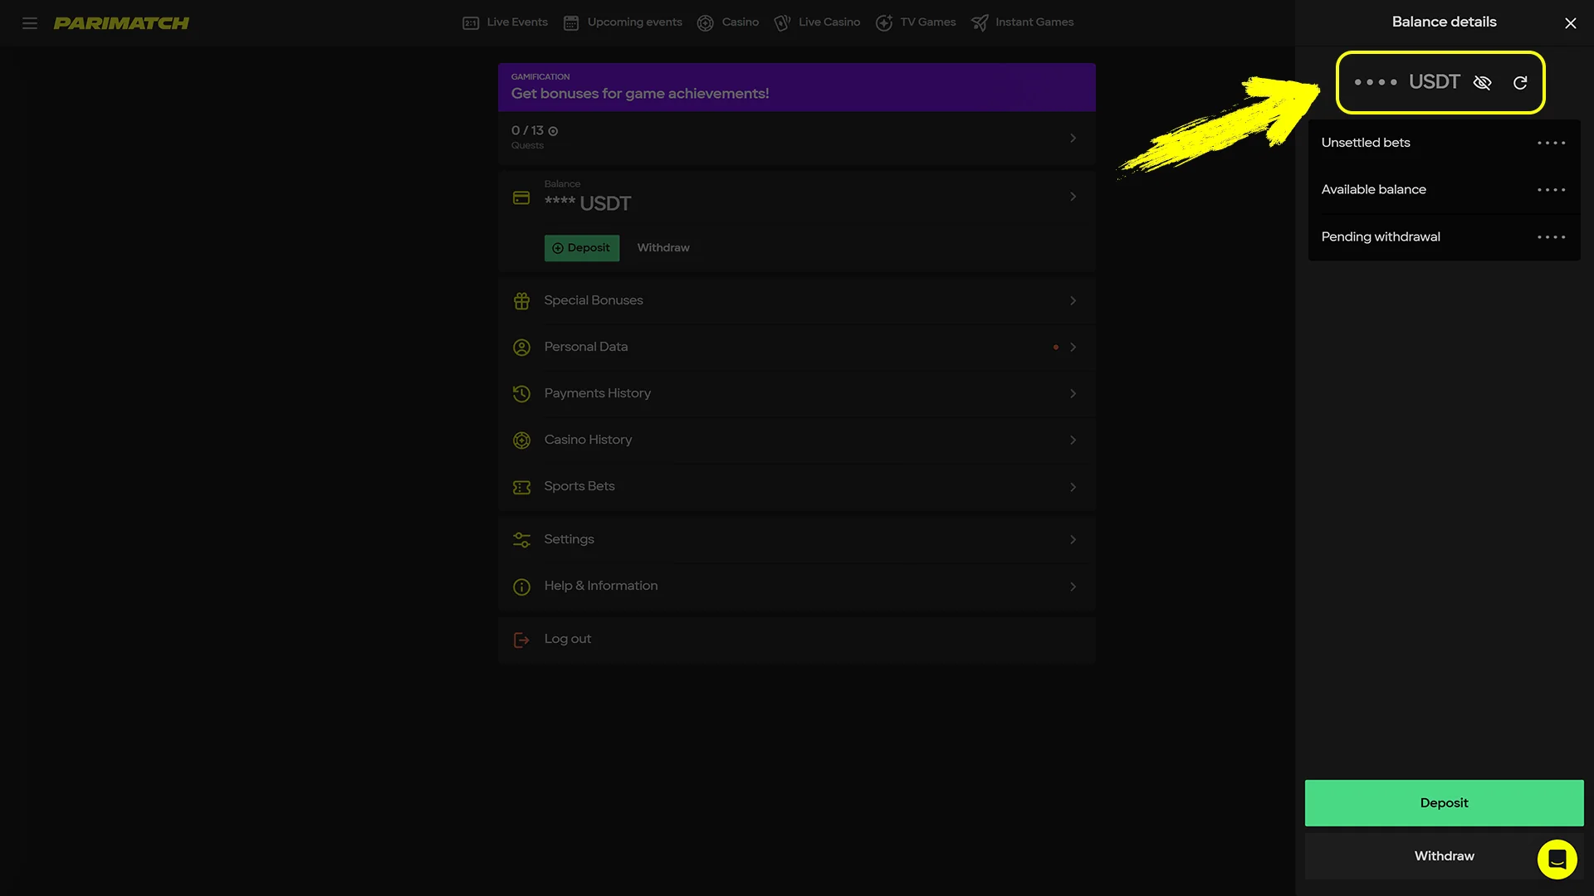Close the Balance details panel
This screenshot has height=896, width=1594.
[1571, 23]
